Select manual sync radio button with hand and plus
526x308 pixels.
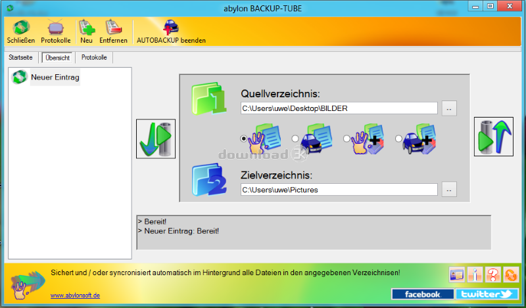point(347,139)
